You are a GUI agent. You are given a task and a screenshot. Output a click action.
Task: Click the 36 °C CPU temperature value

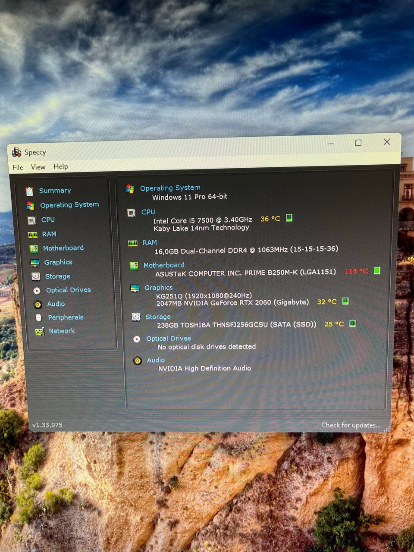tap(270, 219)
